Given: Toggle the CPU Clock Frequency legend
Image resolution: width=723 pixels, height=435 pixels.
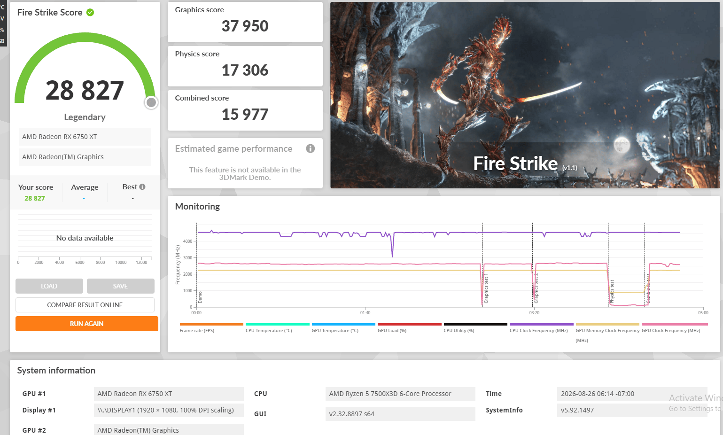Looking at the screenshot, I should pos(541,327).
